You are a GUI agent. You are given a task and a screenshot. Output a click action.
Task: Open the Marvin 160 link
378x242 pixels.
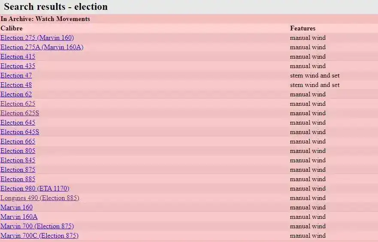[x=17, y=207]
